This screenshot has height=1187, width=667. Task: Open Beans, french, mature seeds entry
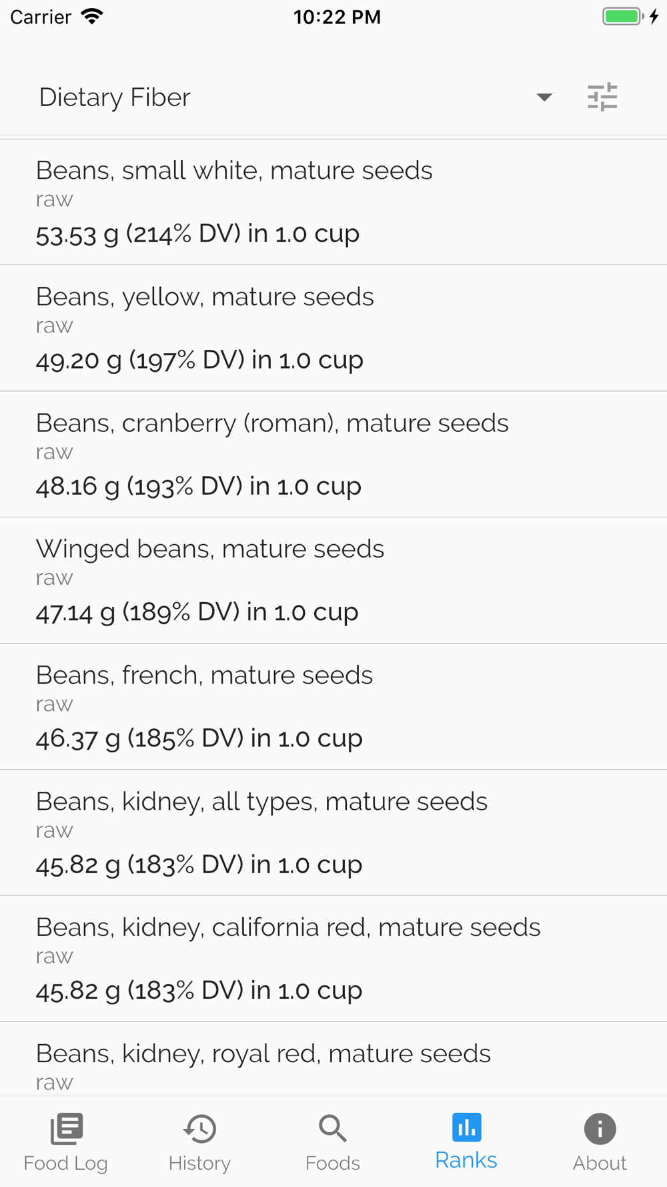(333, 706)
